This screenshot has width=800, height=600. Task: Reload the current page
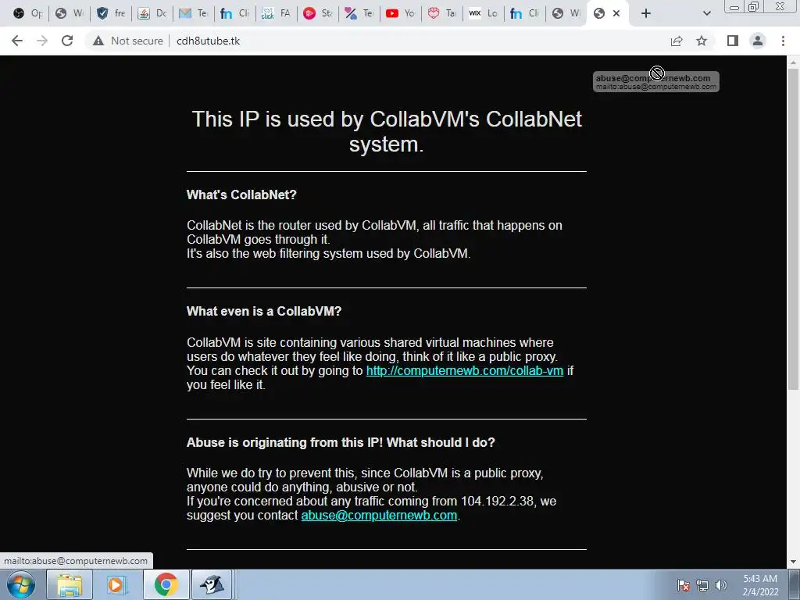tap(67, 41)
